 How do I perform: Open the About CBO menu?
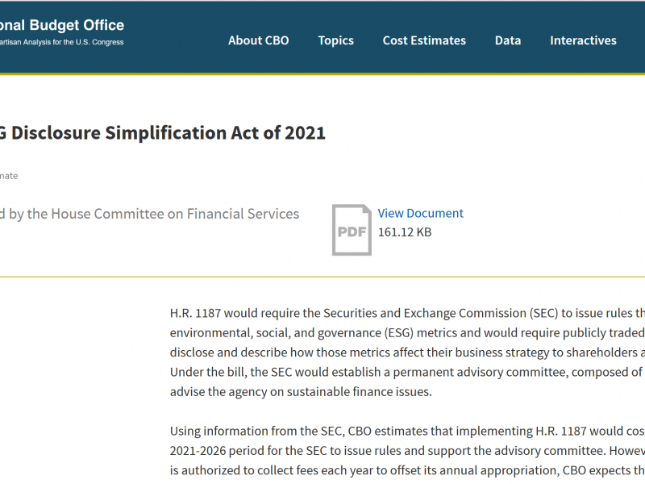[x=258, y=40]
